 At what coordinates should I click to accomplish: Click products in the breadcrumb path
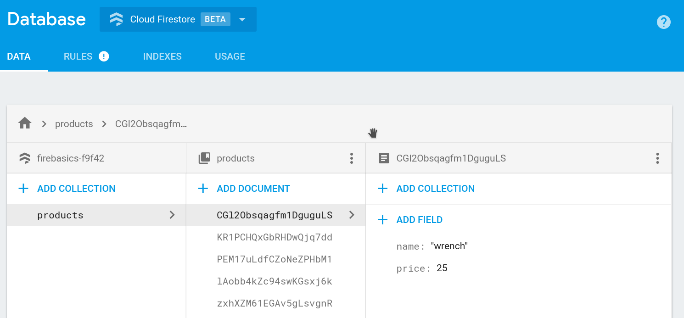tap(73, 123)
